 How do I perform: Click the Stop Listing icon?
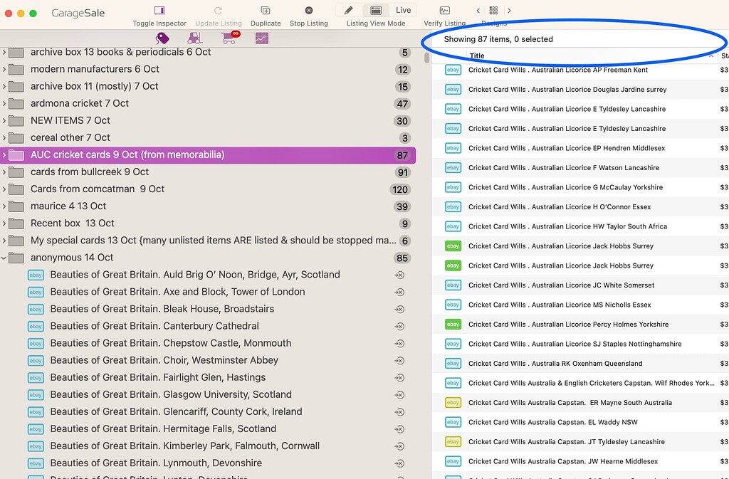[x=309, y=10]
